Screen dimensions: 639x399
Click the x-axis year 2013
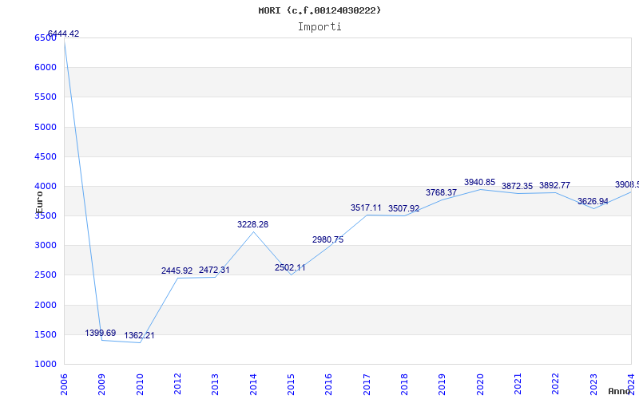click(215, 385)
